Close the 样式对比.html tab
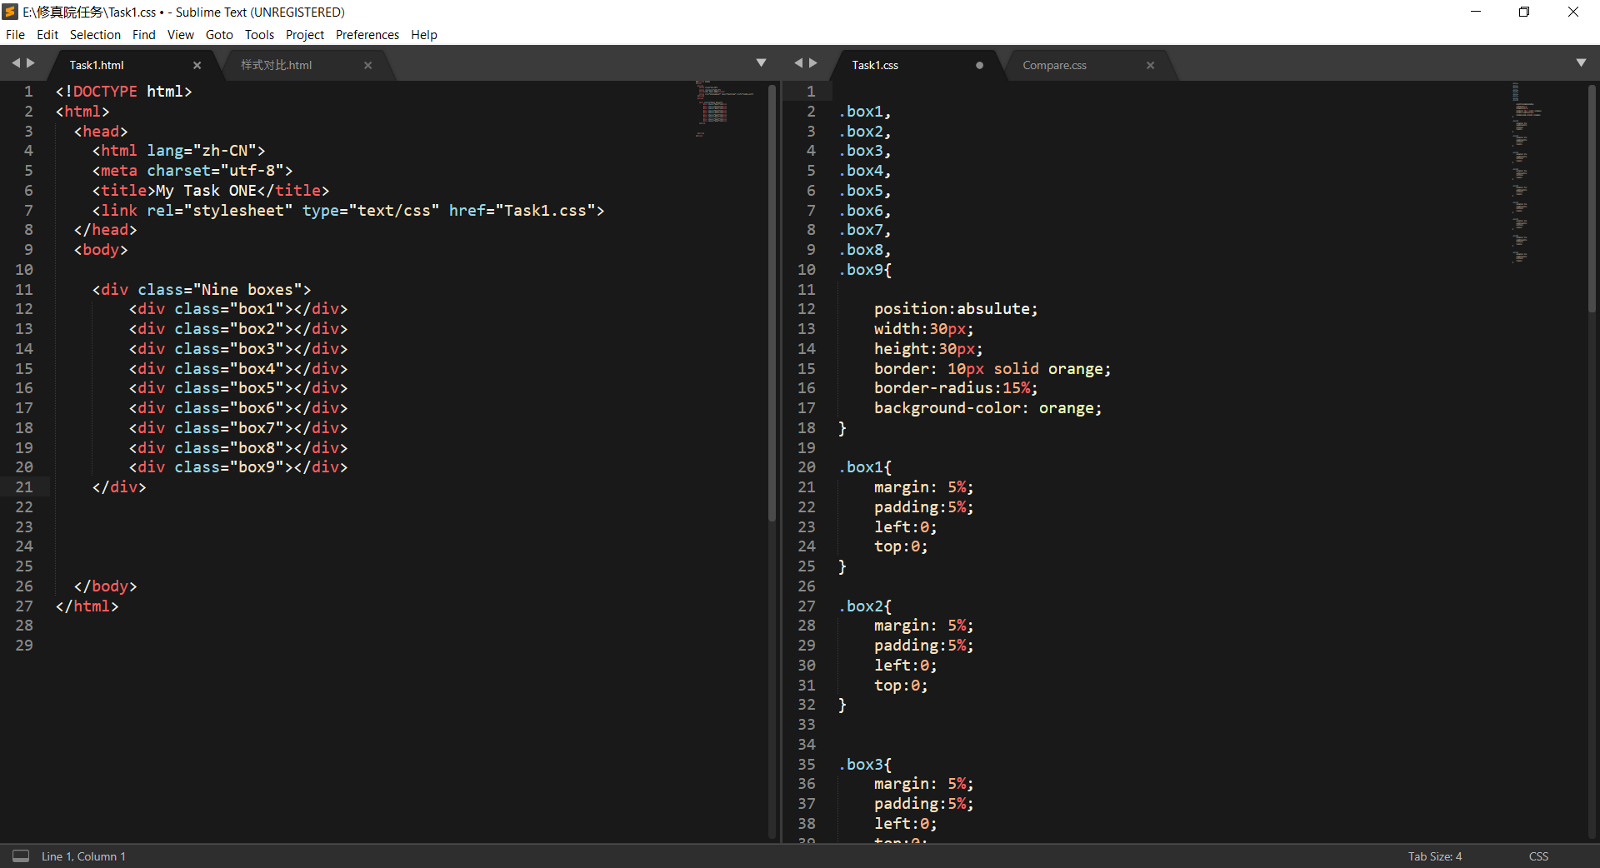Screen dimensions: 1600x868 367,65
